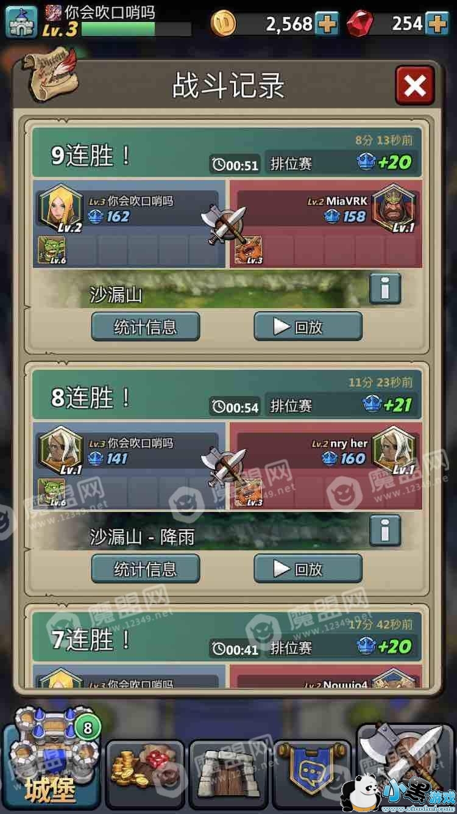Add gold coins with plus button
This screenshot has width=457, height=814.
coord(328,24)
